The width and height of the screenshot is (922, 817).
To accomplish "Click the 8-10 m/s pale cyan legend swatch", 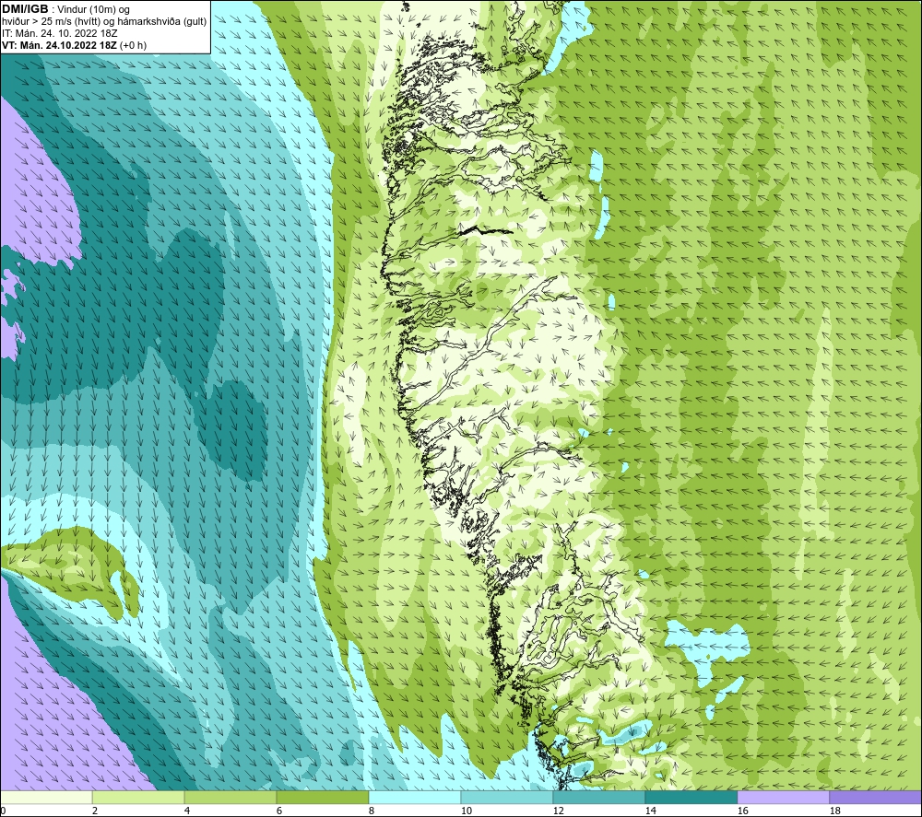I will 415,797.
